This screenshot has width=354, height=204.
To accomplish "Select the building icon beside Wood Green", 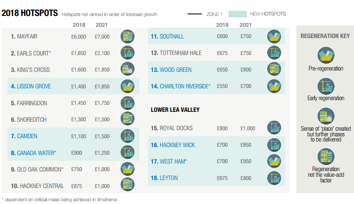I will click(x=274, y=70).
